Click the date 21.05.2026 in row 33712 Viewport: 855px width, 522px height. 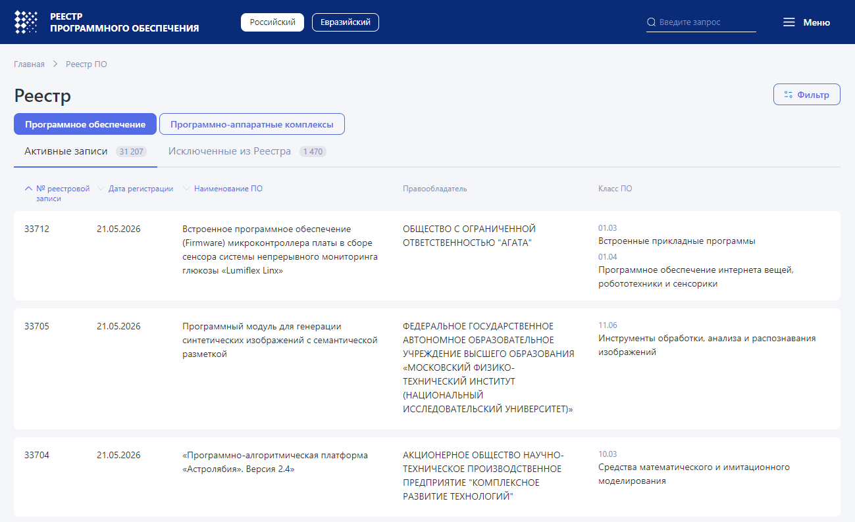pyautogui.click(x=118, y=229)
